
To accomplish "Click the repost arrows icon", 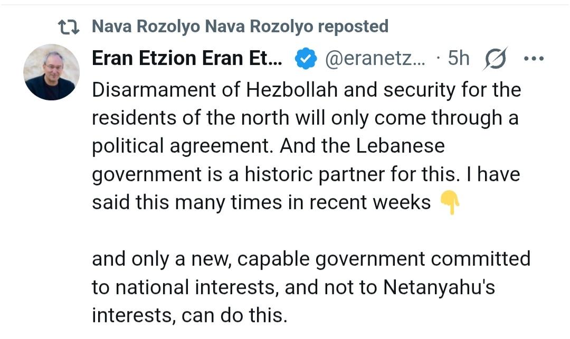I will coord(69,26).
